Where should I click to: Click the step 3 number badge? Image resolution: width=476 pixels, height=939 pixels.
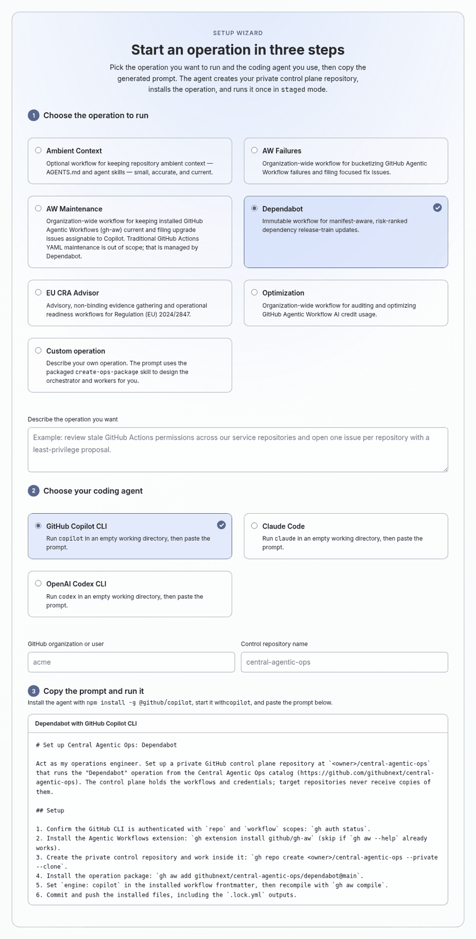[x=33, y=691]
